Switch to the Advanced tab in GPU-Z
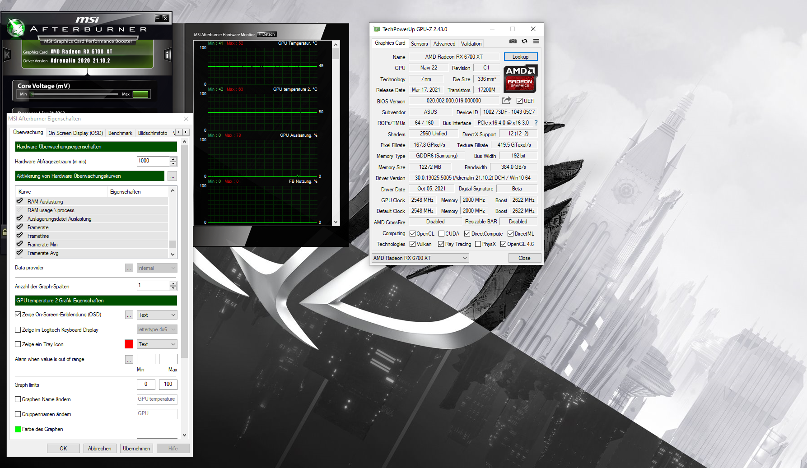This screenshot has width=807, height=468. click(x=444, y=44)
